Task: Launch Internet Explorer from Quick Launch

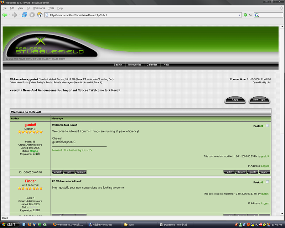Action: tap(24, 224)
